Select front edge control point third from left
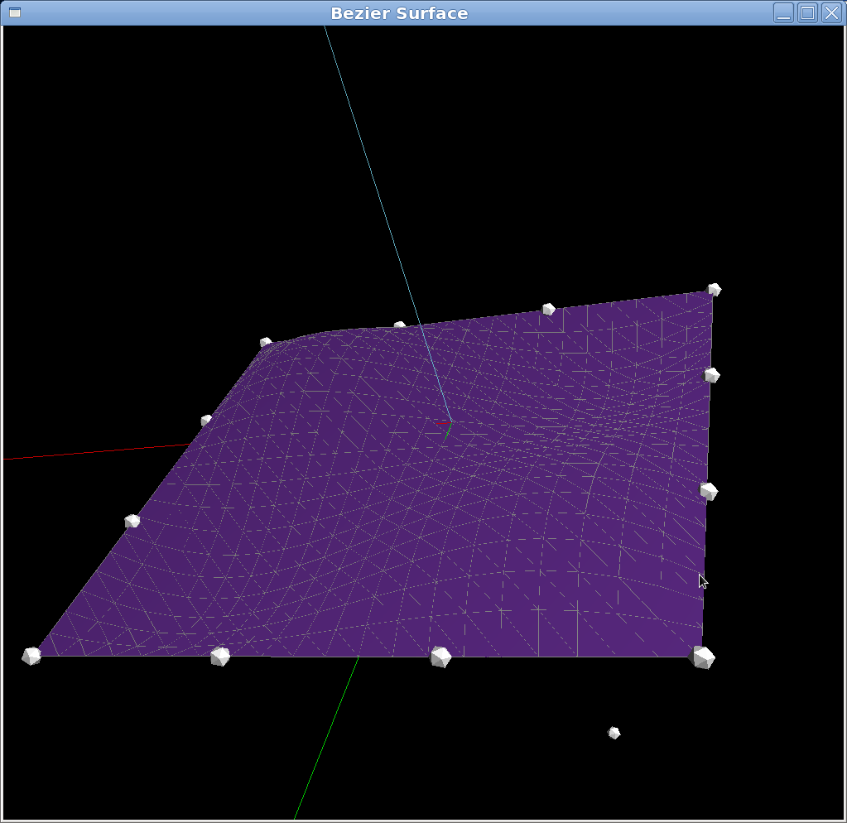The image size is (847, 823). click(440, 657)
